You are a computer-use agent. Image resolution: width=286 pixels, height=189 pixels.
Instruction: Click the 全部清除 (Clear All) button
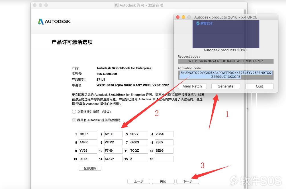[x=90, y=168]
